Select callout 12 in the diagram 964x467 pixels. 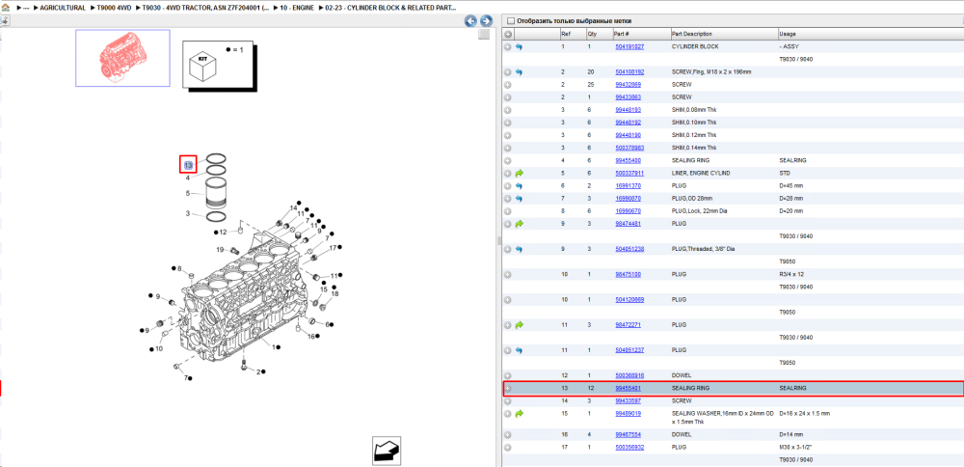224,232
